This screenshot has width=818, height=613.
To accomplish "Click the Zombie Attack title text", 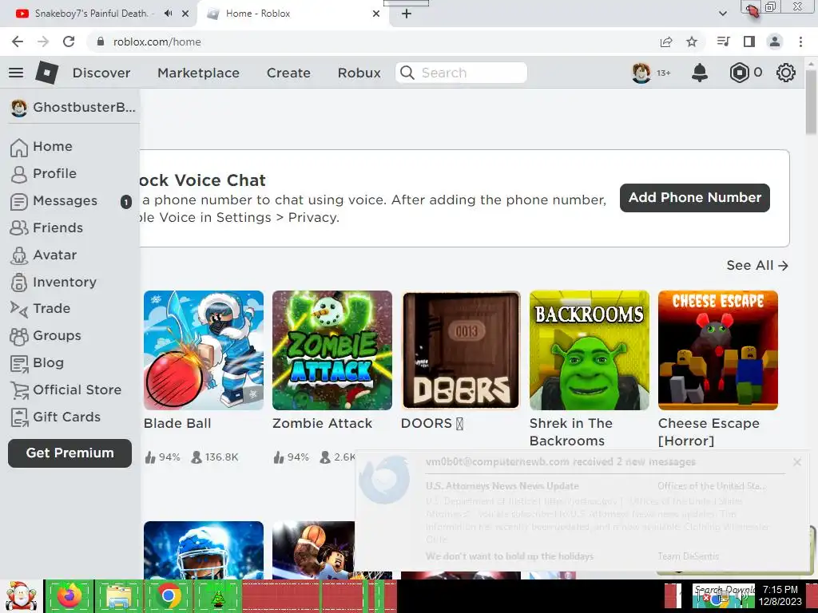I will (323, 423).
